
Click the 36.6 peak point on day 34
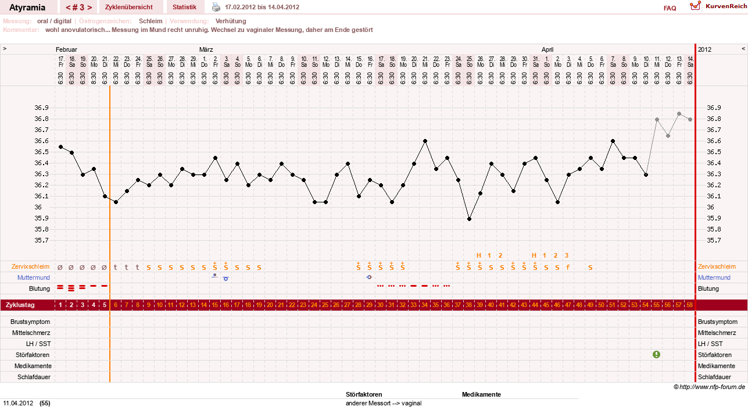click(x=425, y=141)
